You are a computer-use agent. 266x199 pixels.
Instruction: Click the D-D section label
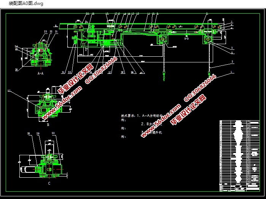coord(186,38)
